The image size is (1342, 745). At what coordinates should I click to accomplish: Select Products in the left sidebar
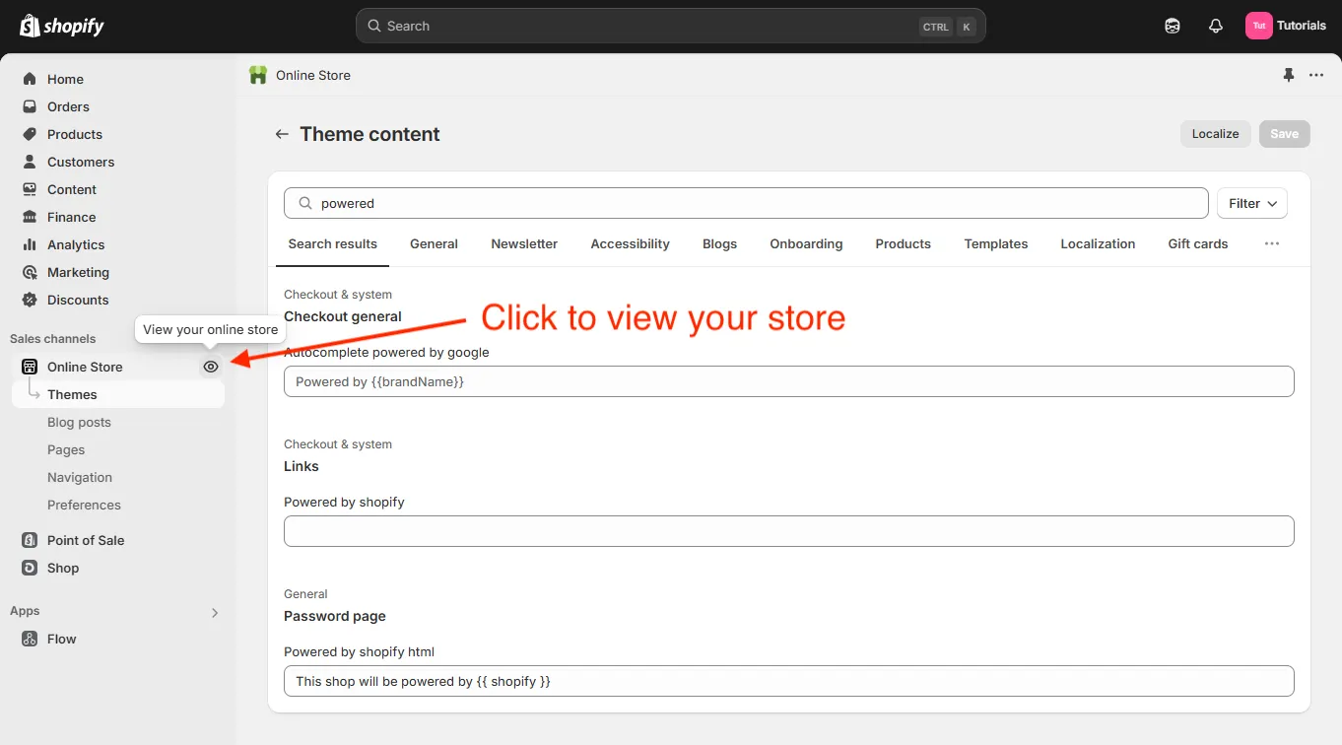pyautogui.click(x=74, y=134)
